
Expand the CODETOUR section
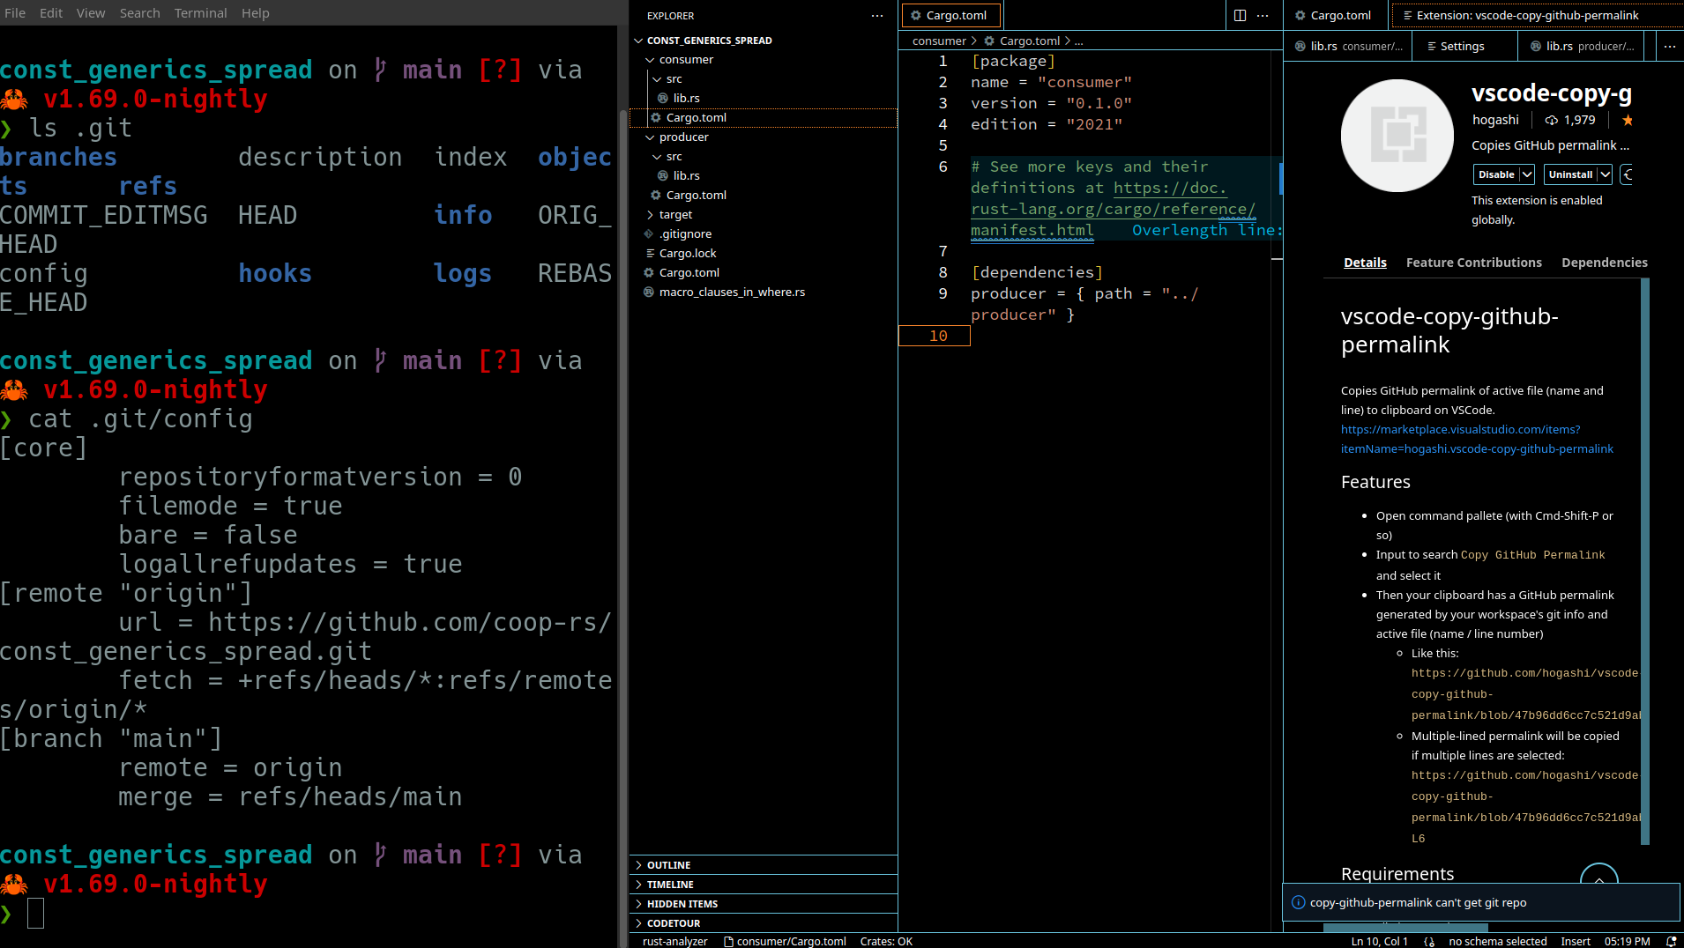(x=764, y=923)
